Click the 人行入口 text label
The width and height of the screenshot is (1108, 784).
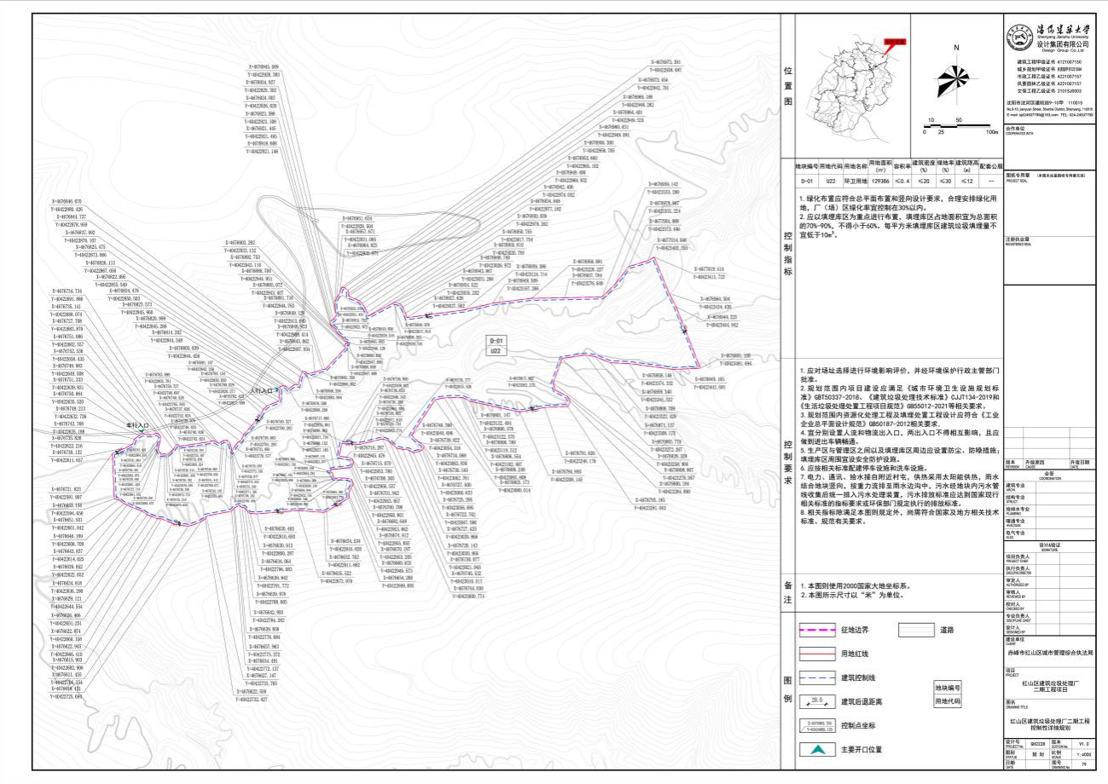coord(260,391)
